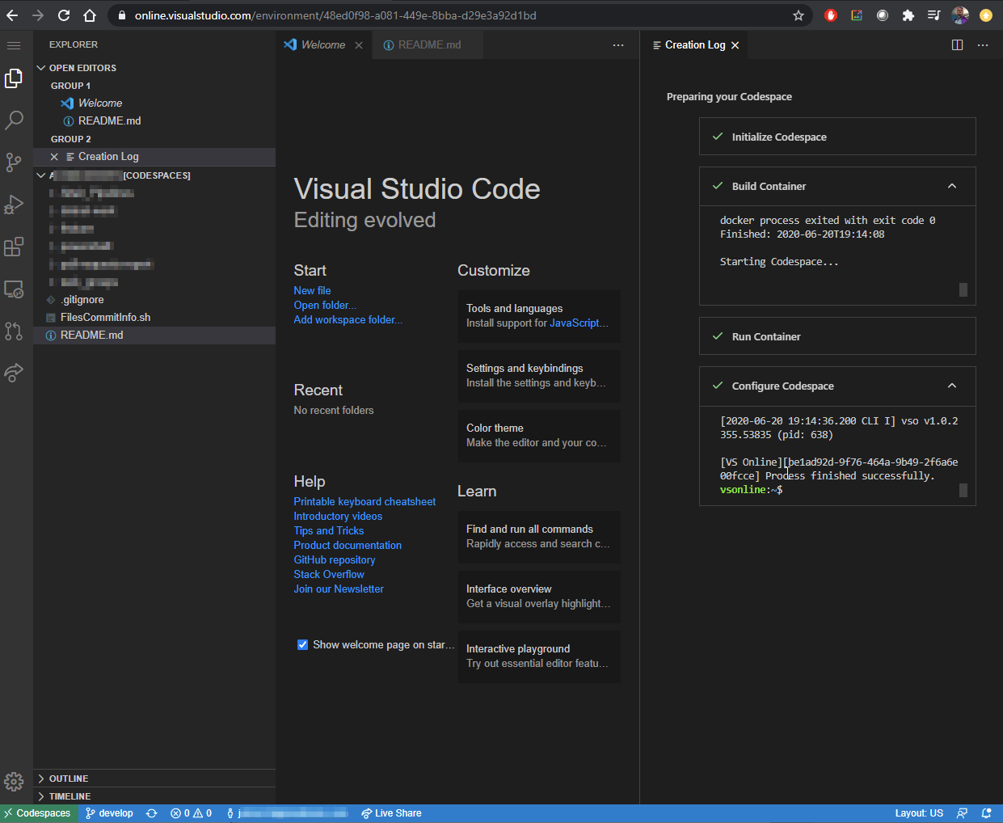Open errors and warnings in status bar

pos(192,813)
